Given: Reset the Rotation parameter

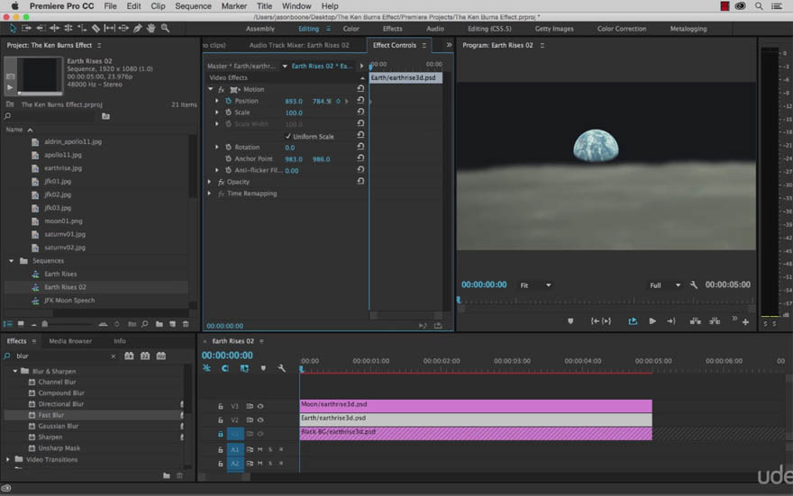Looking at the screenshot, I should pyautogui.click(x=360, y=147).
